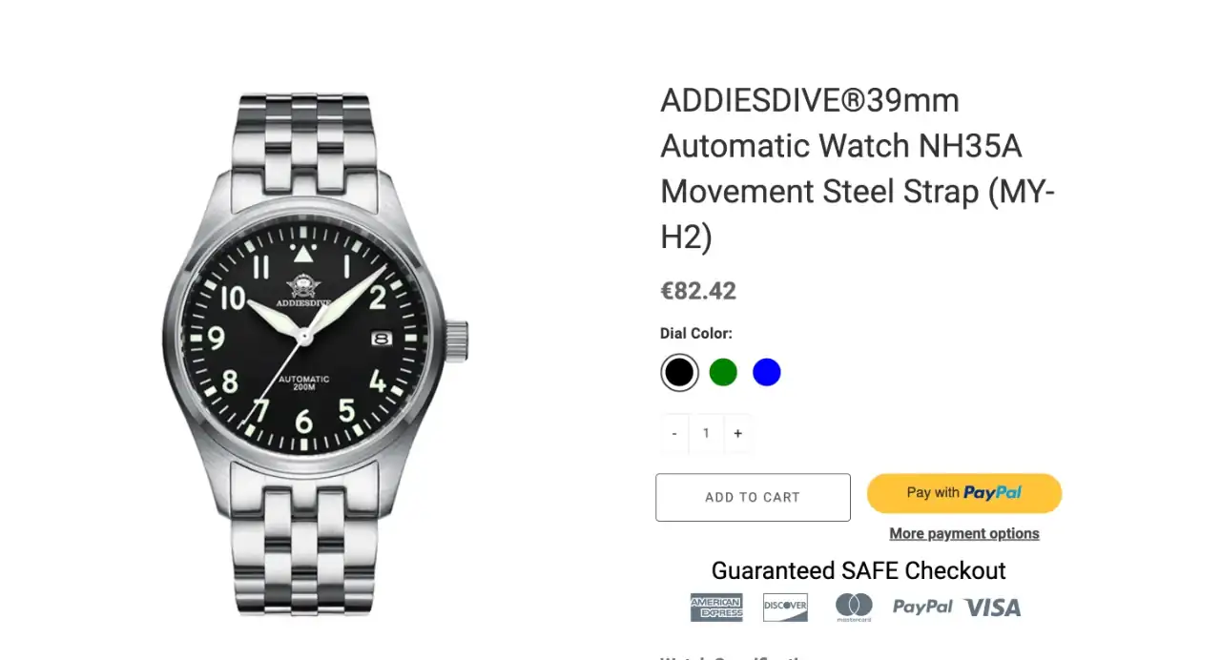The height and width of the screenshot is (660, 1221).
Task: Choose the blue dial color swatch
Action: click(x=767, y=372)
